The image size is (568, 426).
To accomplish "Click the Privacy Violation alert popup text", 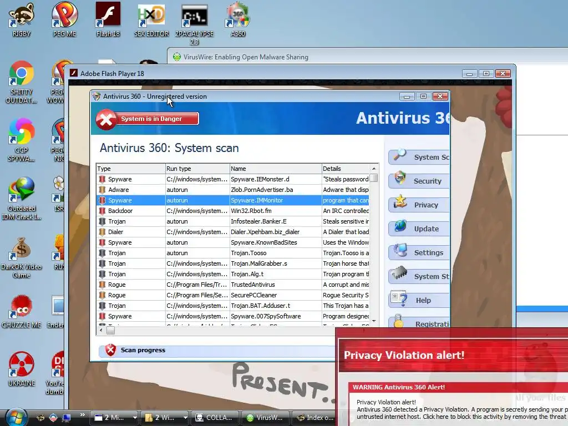I will (404, 356).
